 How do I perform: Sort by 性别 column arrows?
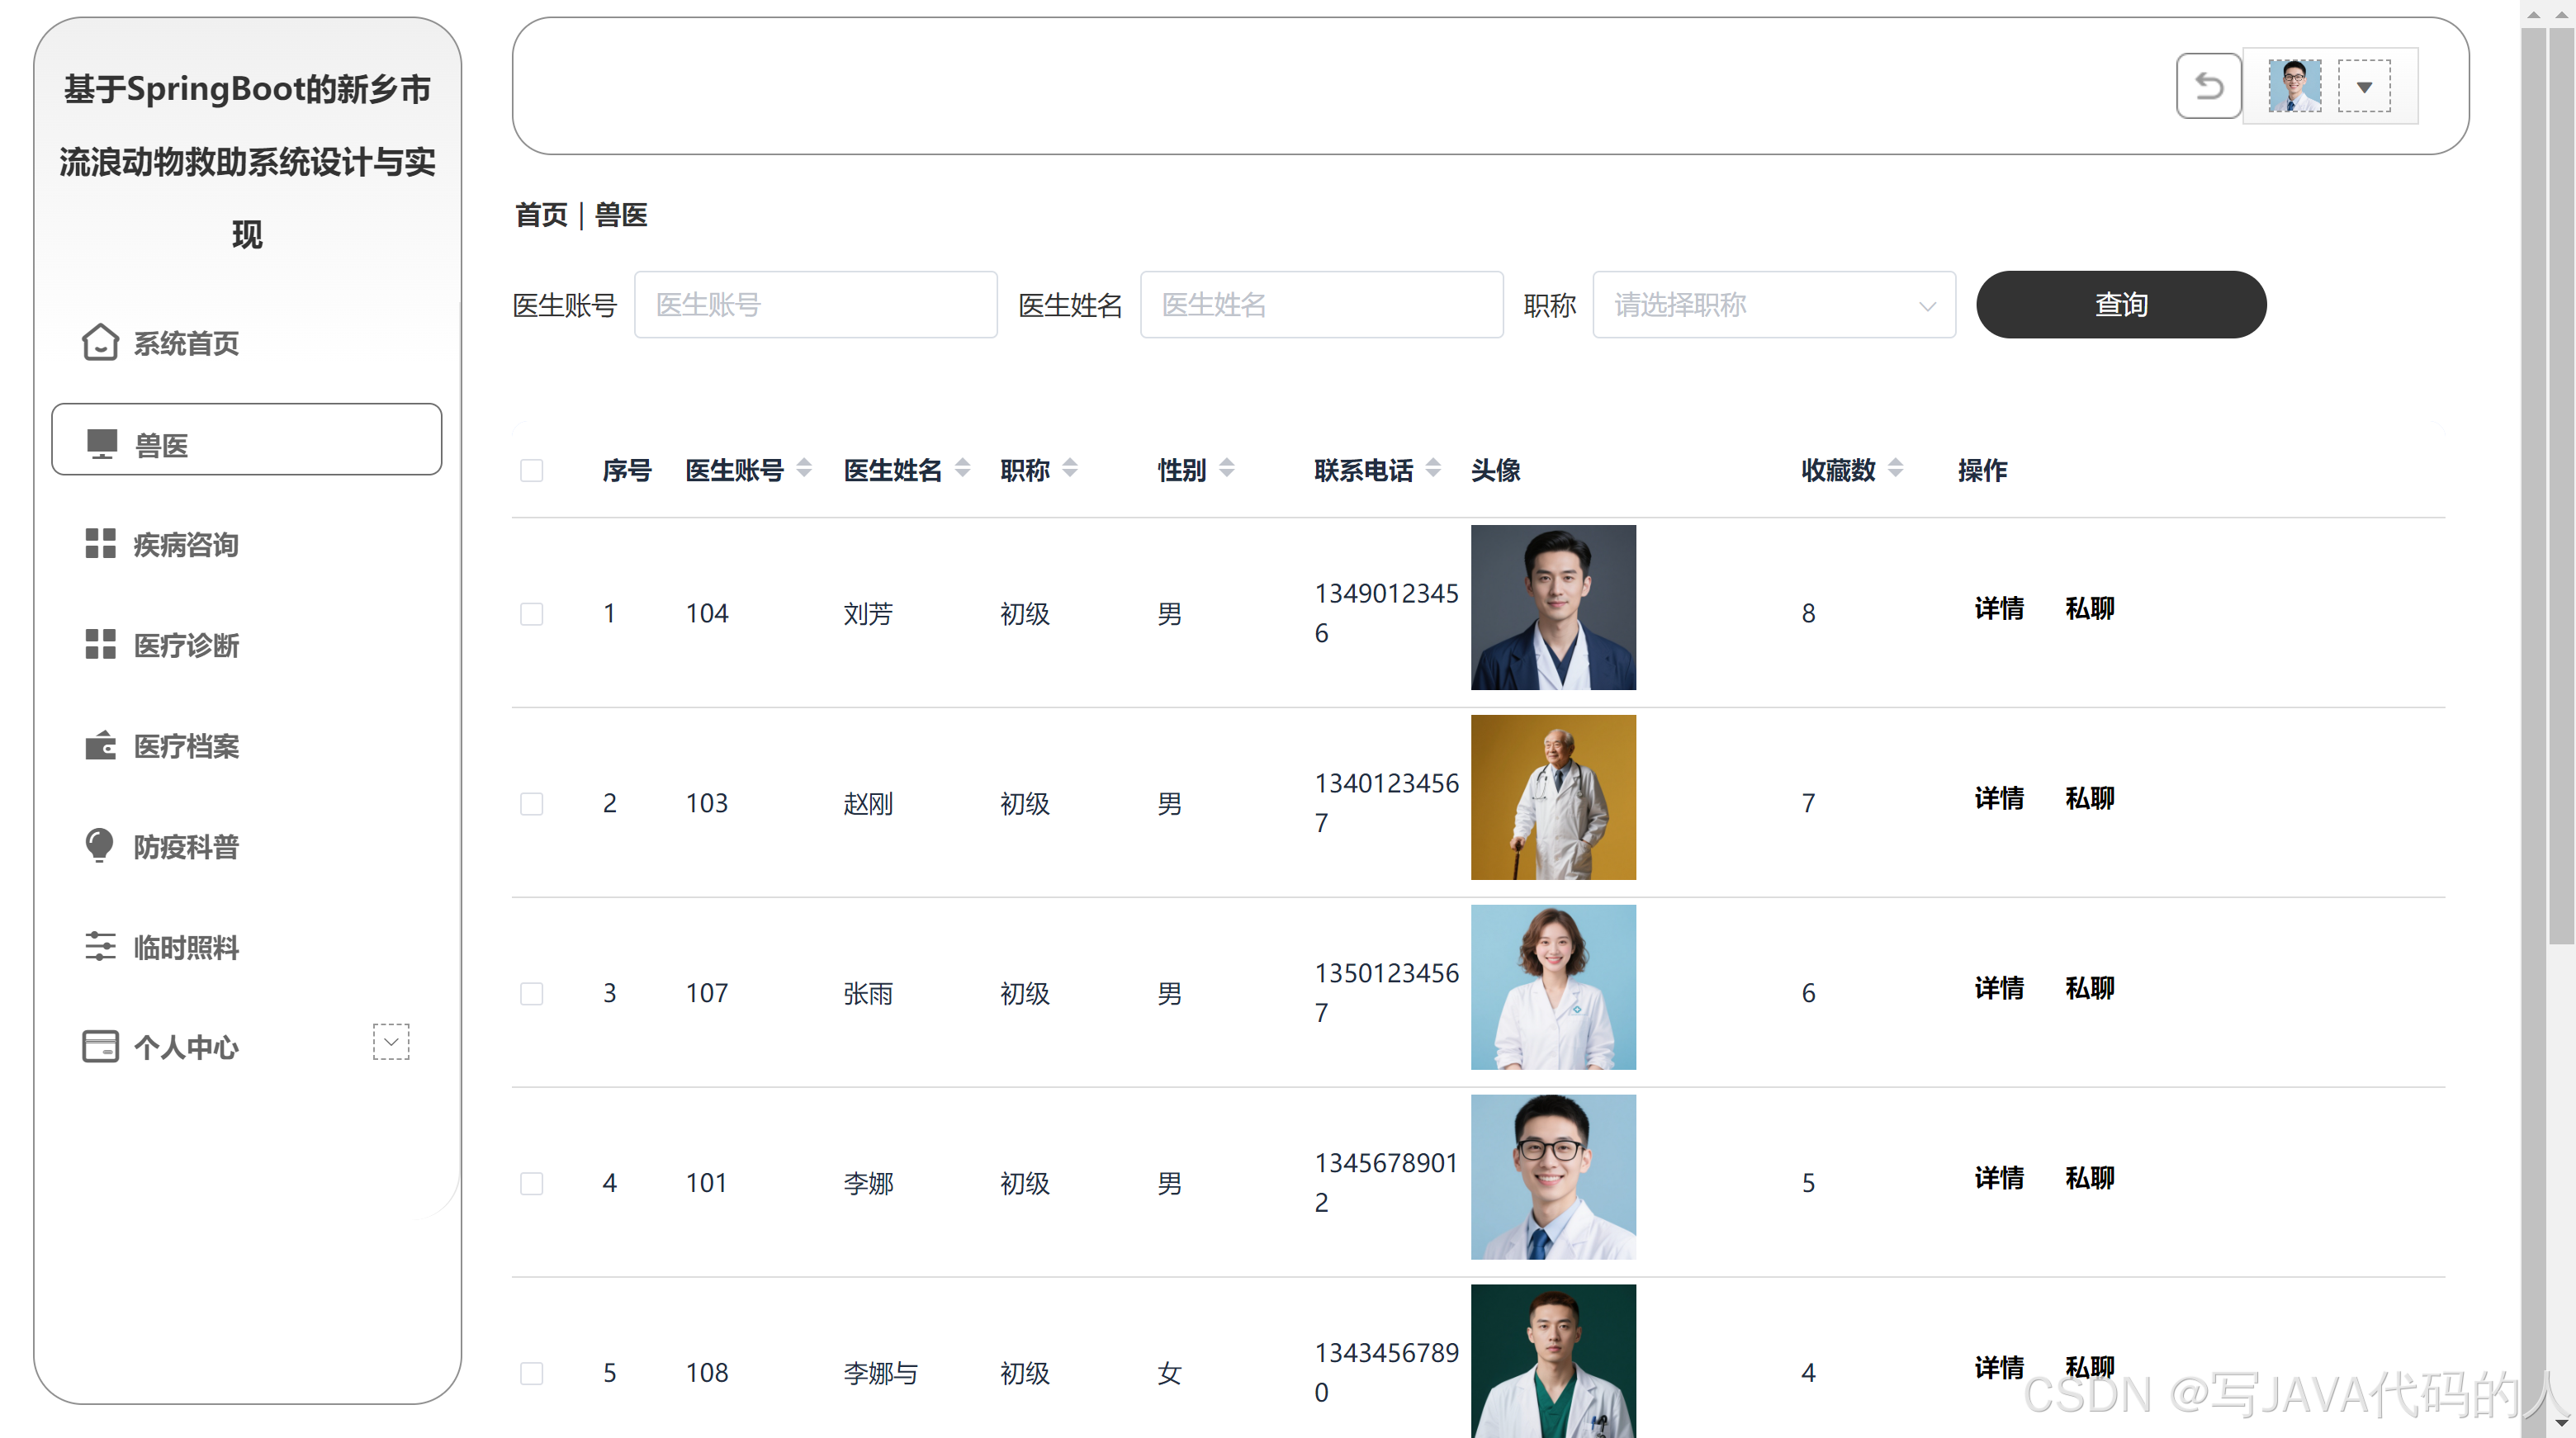(x=1227, y=467)
